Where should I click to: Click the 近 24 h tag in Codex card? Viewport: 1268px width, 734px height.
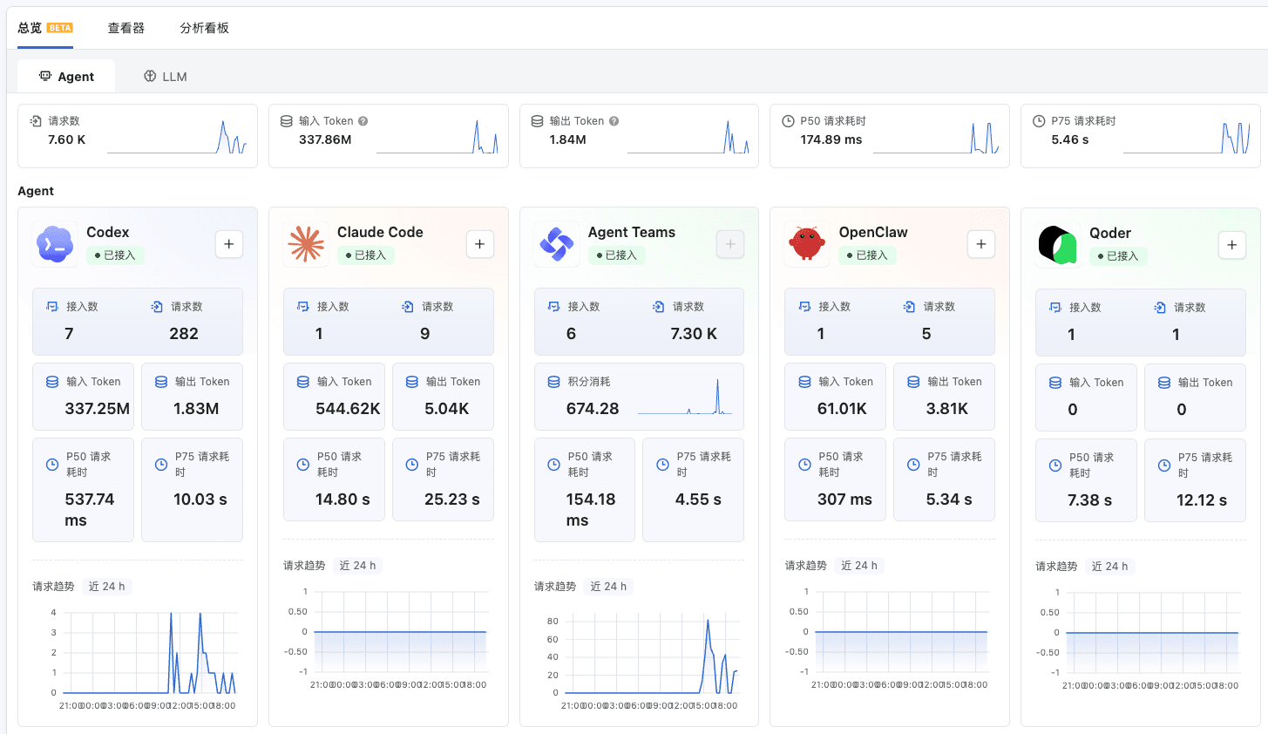tap(106, 587)
